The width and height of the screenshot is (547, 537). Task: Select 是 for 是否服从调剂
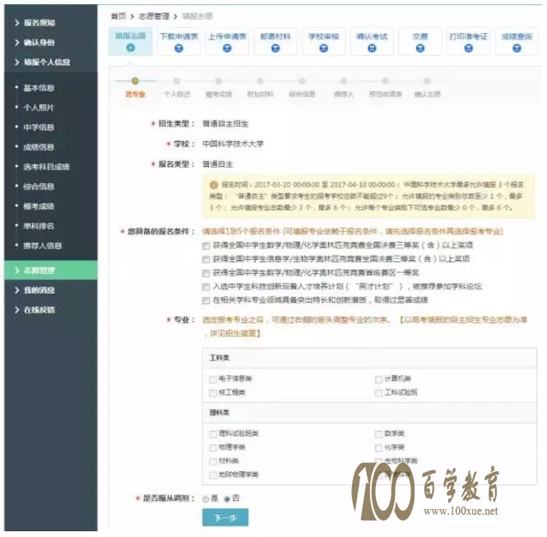tap(206, 499)
